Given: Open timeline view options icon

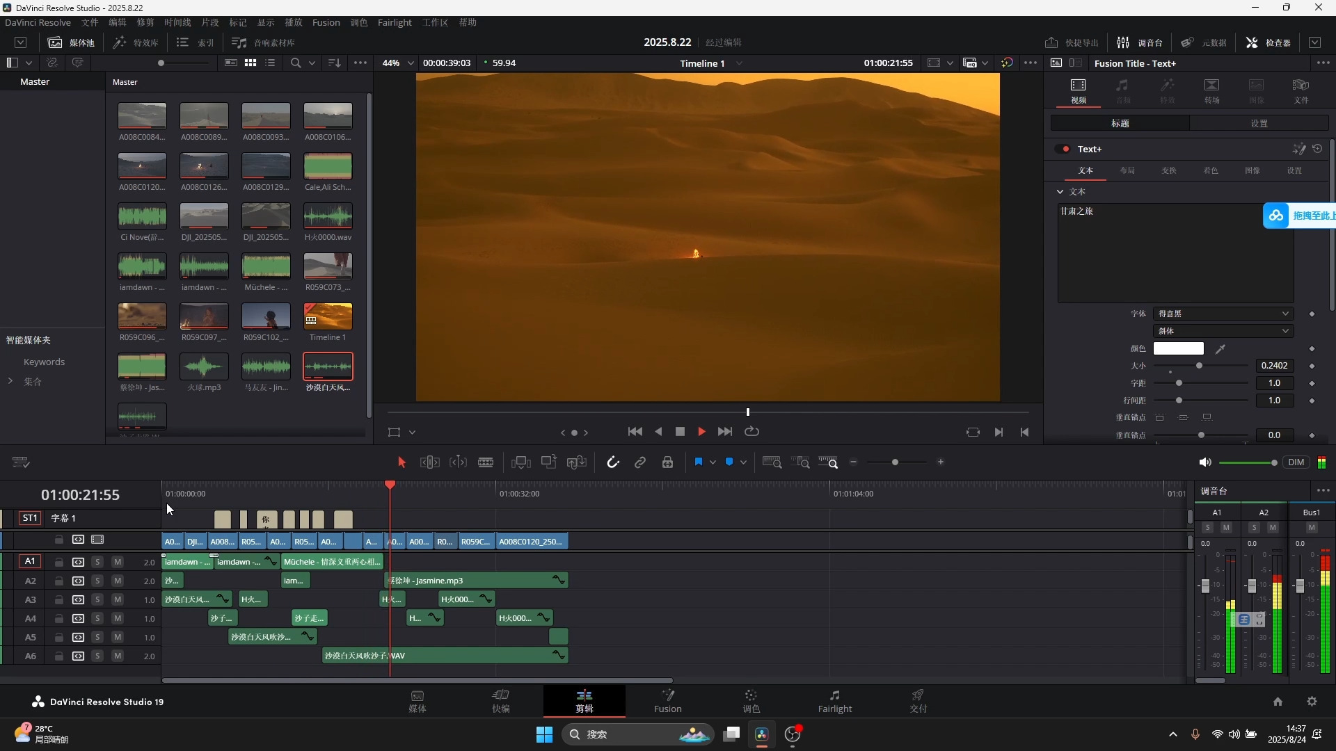Looking at the screenshot, I should [x=21, y=462].
